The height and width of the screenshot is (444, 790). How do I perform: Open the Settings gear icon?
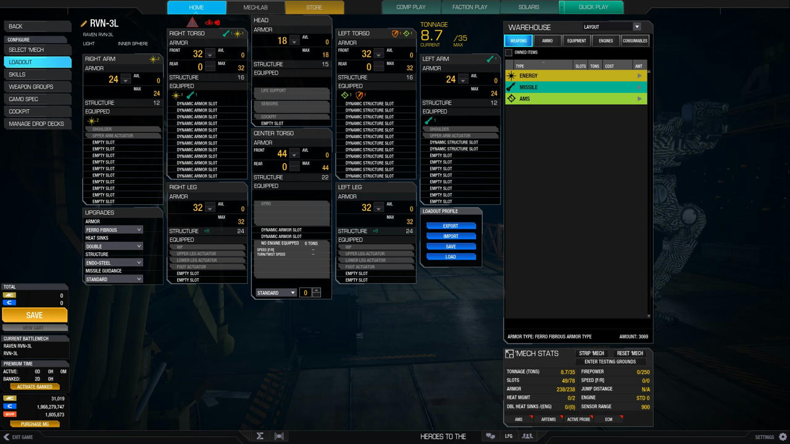(x=783, y=437)
